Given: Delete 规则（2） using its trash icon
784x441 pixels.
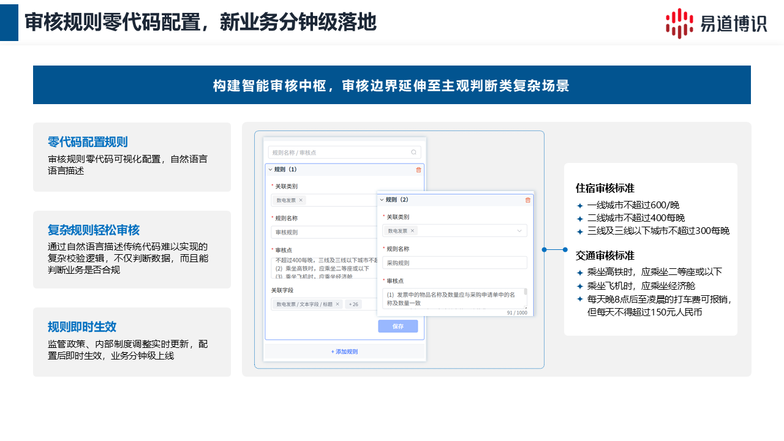Looking at the screenshot, I should click(527, 200).
